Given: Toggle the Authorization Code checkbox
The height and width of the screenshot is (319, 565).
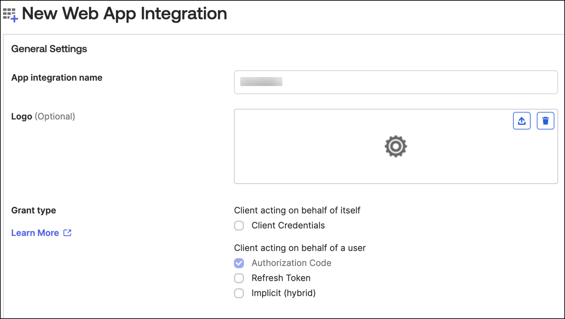Looking at the screenshot, I should pyautogui.click(x=239, y=263).
